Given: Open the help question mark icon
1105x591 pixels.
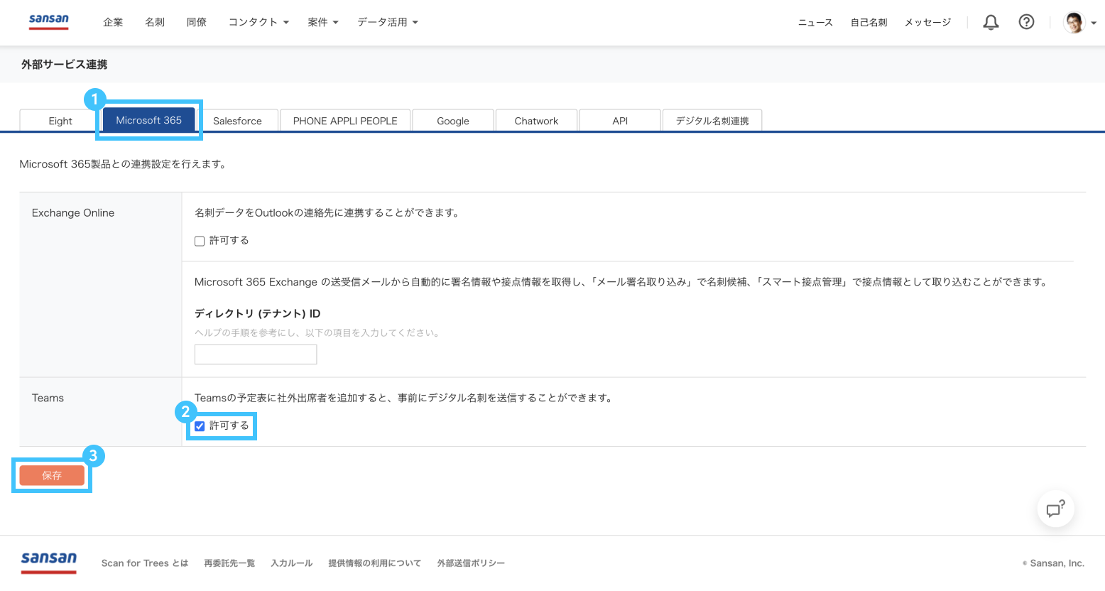Looking at the screenshot, I should pyautogui.click(x=1026, y=22).
